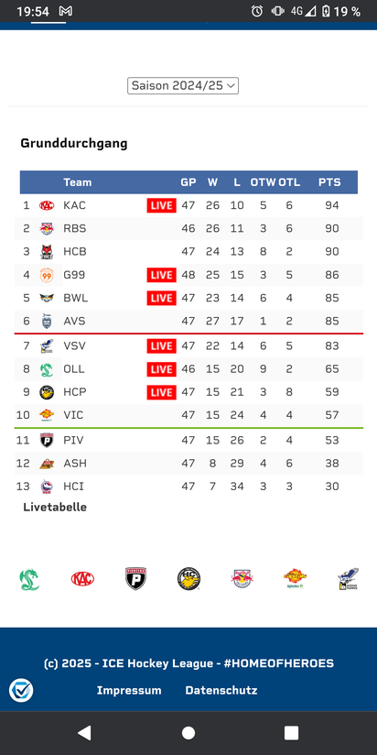377x755 pixels.
Task: Tap the RBS Red Bull logo in table
Action: click(47, 229)
